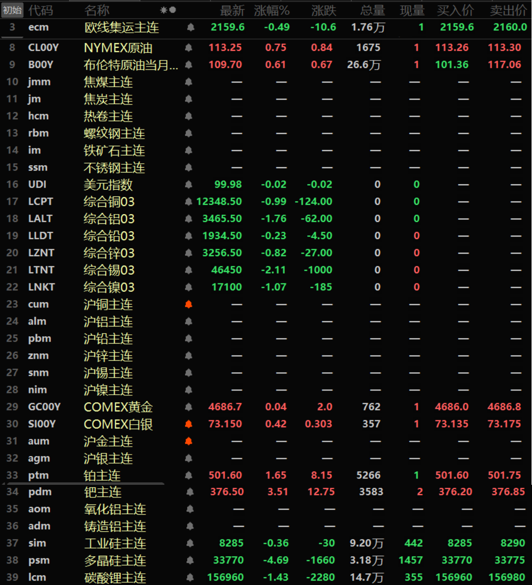Select the 工业硅主连 row by name
Viewport: 532px width, 585px height.
115,543
